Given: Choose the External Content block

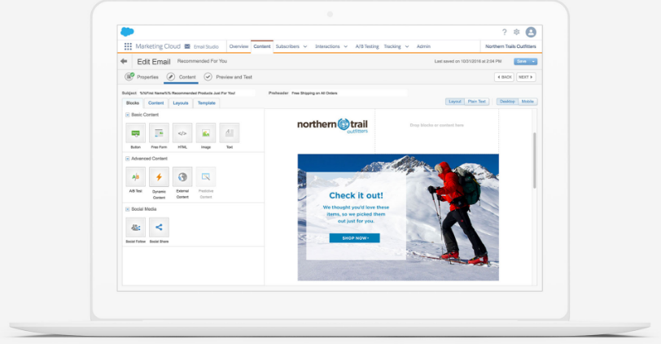Looking at the screenshot, I should pos(182,176).
